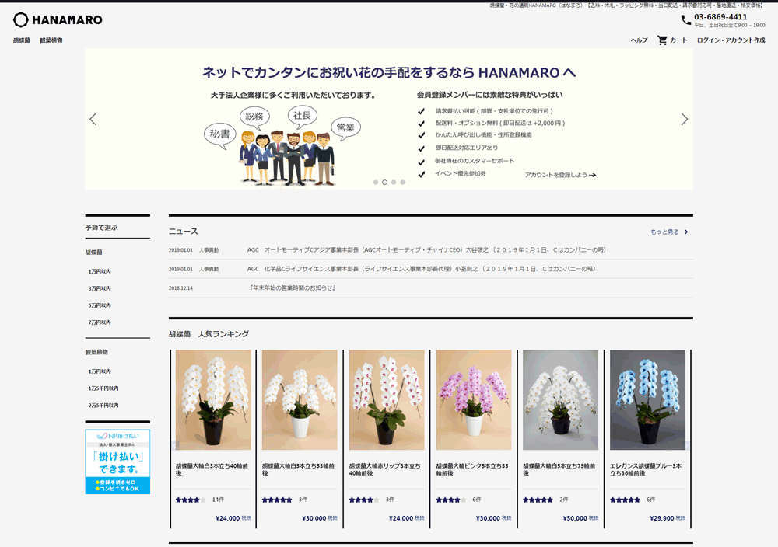Click the banner headline ネットでカンタンに

pyautogui.click(x=389, y=73)
